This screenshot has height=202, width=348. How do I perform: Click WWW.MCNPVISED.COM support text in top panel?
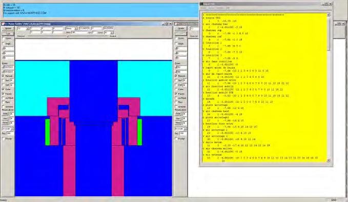33,13
